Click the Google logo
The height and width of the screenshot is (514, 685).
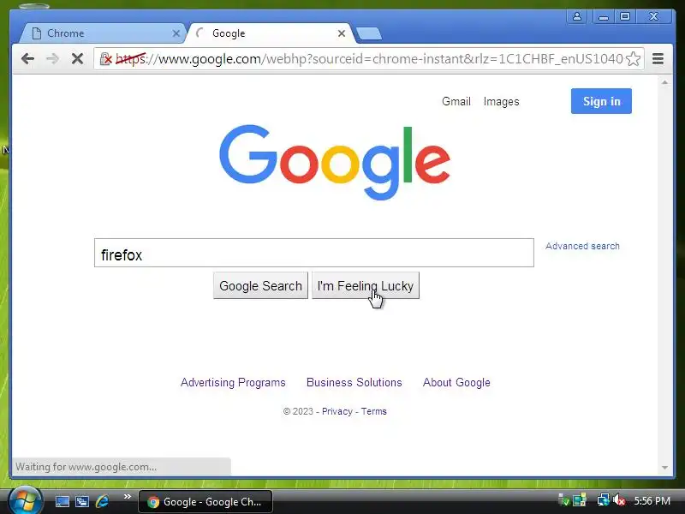point(335,162)
